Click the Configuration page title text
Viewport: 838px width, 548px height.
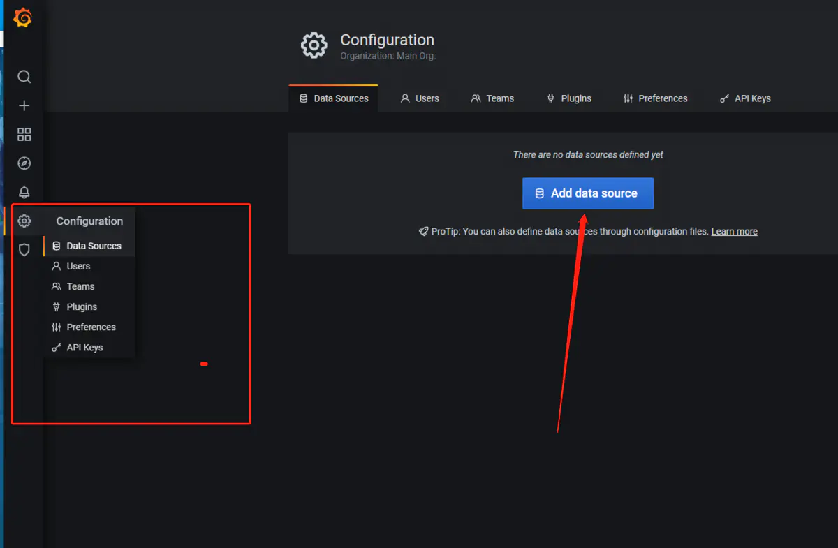(387, 40)
